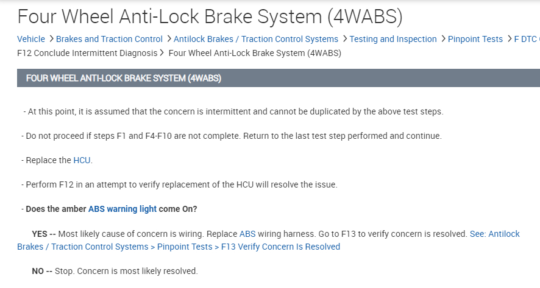This screenshot has height=288, width=540.
Task: Go to Brakes and Traction Control breadcrumb
Action: pyautogui.click(x=109, y=39)
